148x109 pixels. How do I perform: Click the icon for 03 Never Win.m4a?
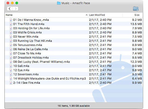[11, 37]
